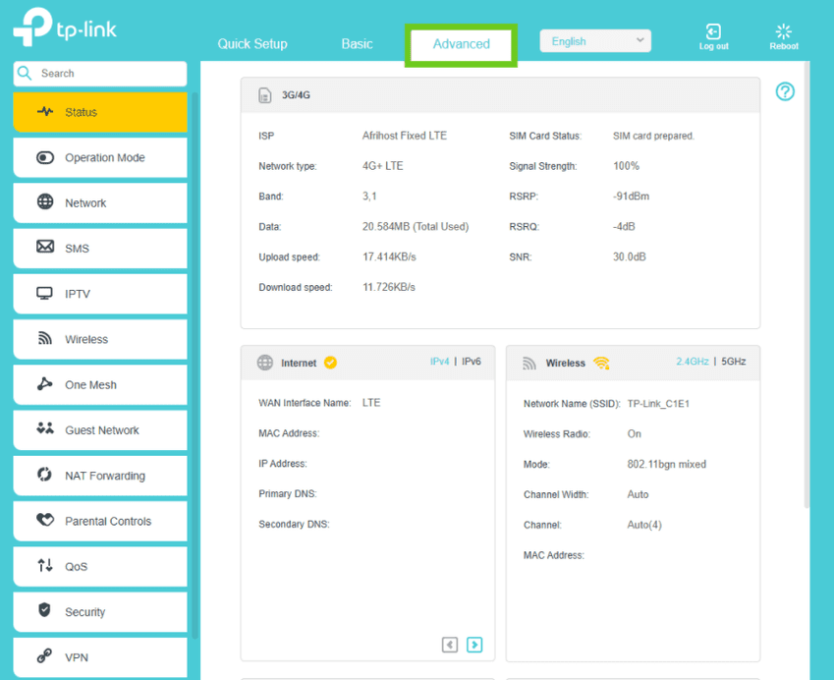Open the Quick Setup tab

[252, 43]
